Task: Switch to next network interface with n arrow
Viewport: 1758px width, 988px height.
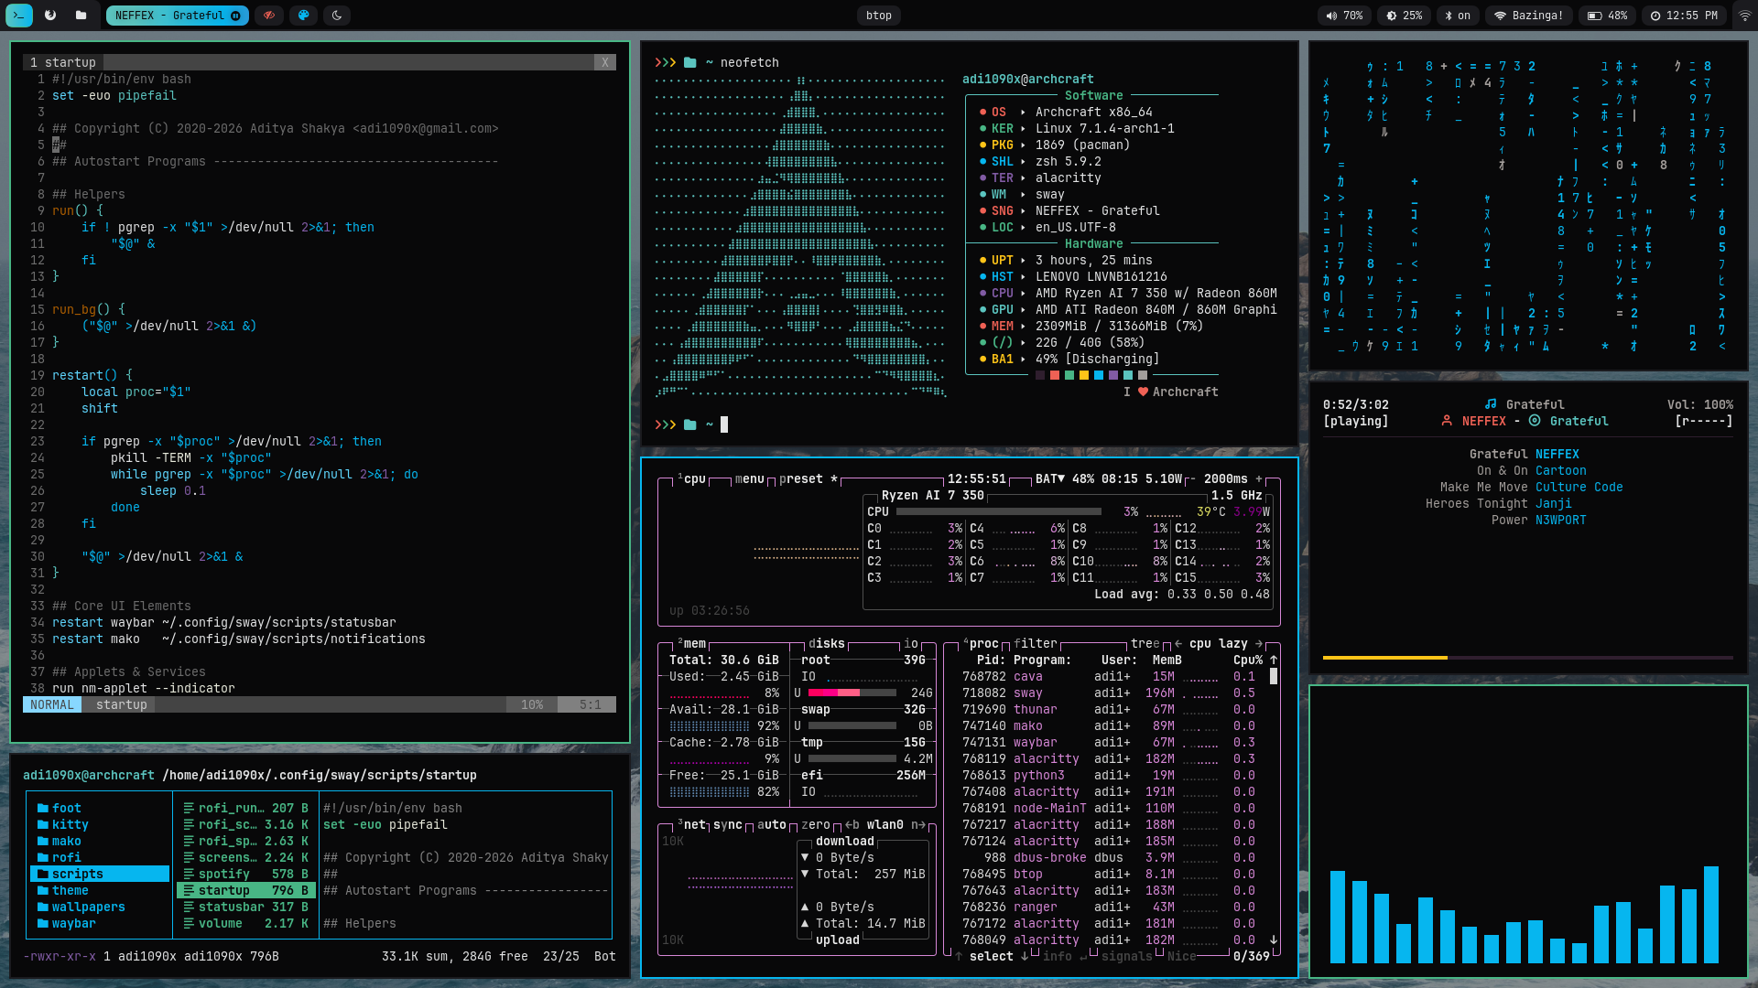Action: click(918, 824)
